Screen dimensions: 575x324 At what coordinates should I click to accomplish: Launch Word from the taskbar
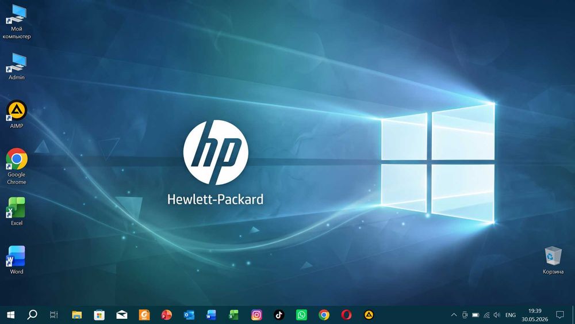[211, 315]
